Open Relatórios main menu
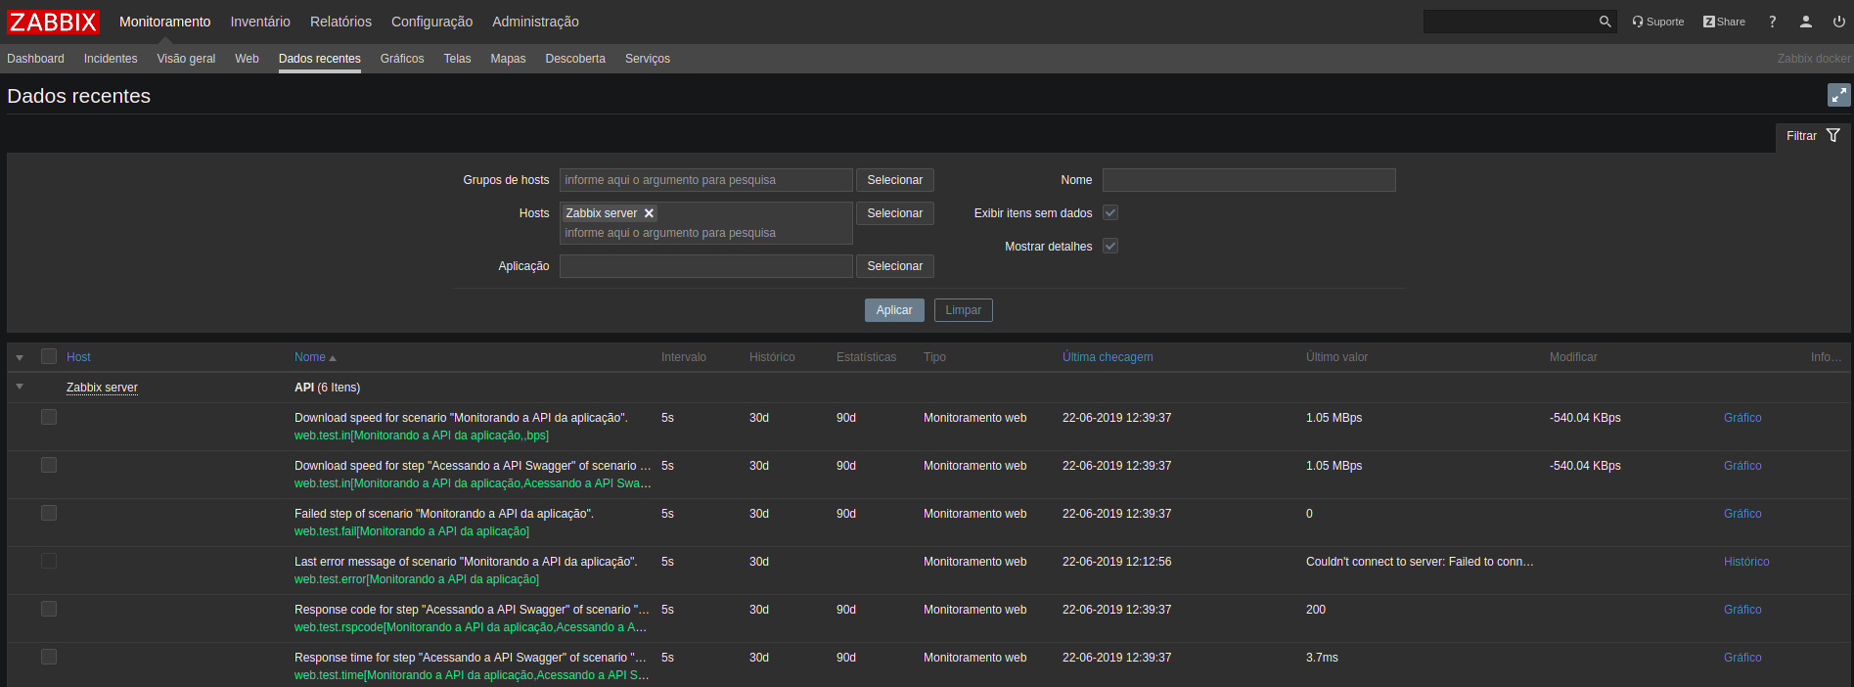 coord(340,22)
